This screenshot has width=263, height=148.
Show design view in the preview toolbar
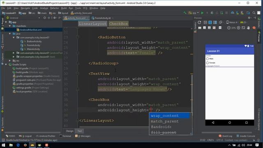[x=205, y=22]
